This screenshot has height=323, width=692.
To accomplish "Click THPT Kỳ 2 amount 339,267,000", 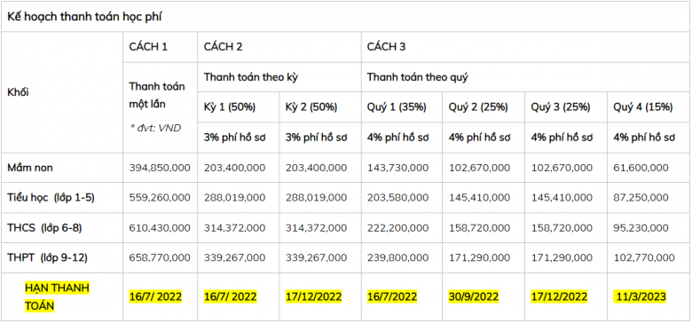I will point(317,258).
